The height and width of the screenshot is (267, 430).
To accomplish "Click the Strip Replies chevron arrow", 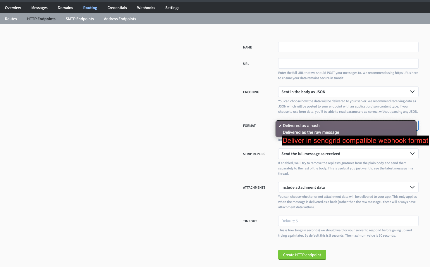I will click(412, 154).
